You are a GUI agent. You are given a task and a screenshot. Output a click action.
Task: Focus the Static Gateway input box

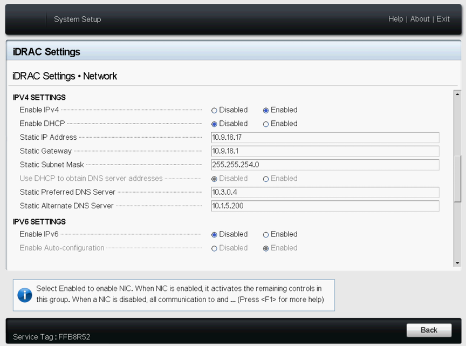tap(325, 151)
